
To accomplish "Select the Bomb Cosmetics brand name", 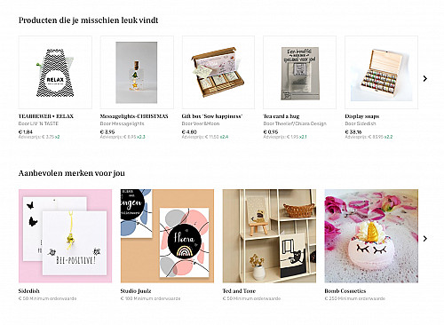I will [x=345, y=291].
